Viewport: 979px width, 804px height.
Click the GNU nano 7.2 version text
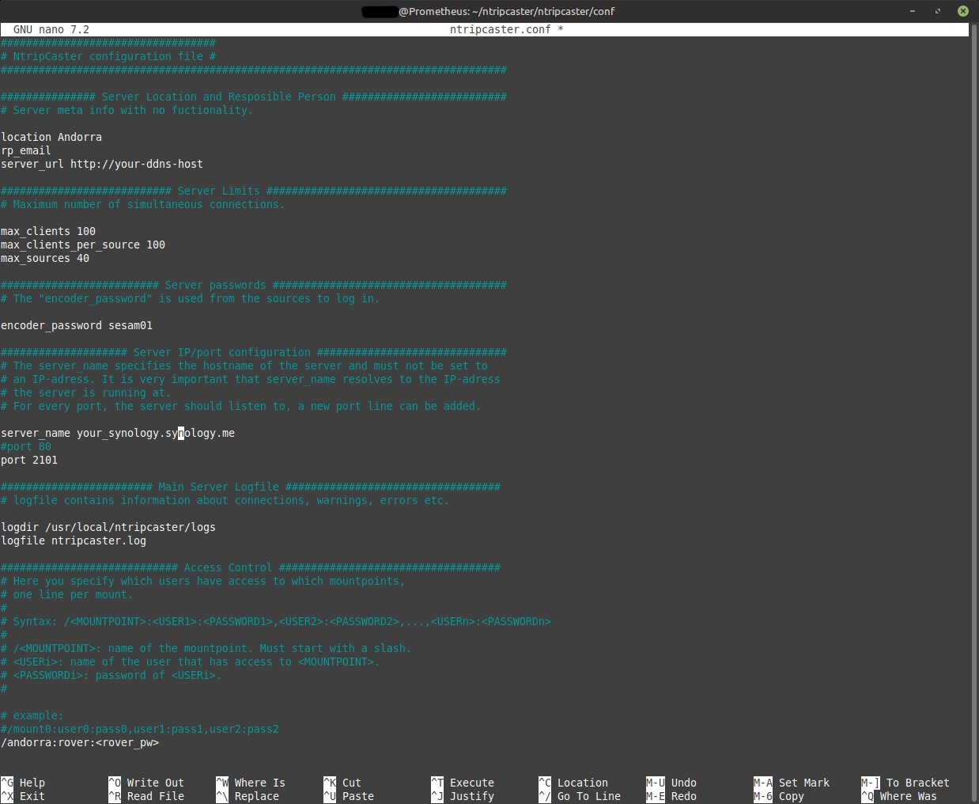click(x=51, y=29)
